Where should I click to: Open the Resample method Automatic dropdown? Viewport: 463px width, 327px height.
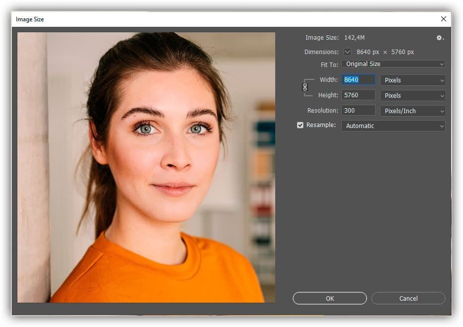pyautogui.click(x=393, y=126)
